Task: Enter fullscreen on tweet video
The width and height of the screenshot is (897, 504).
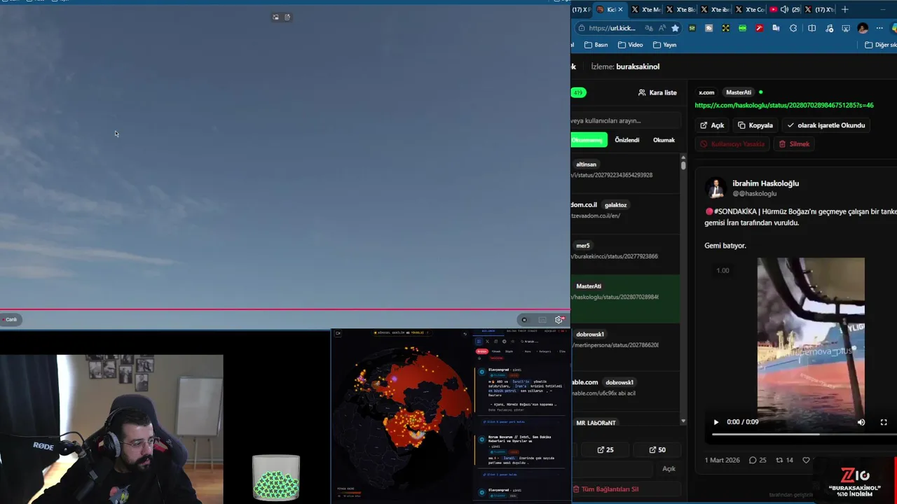Action: (x=884, y=422)
